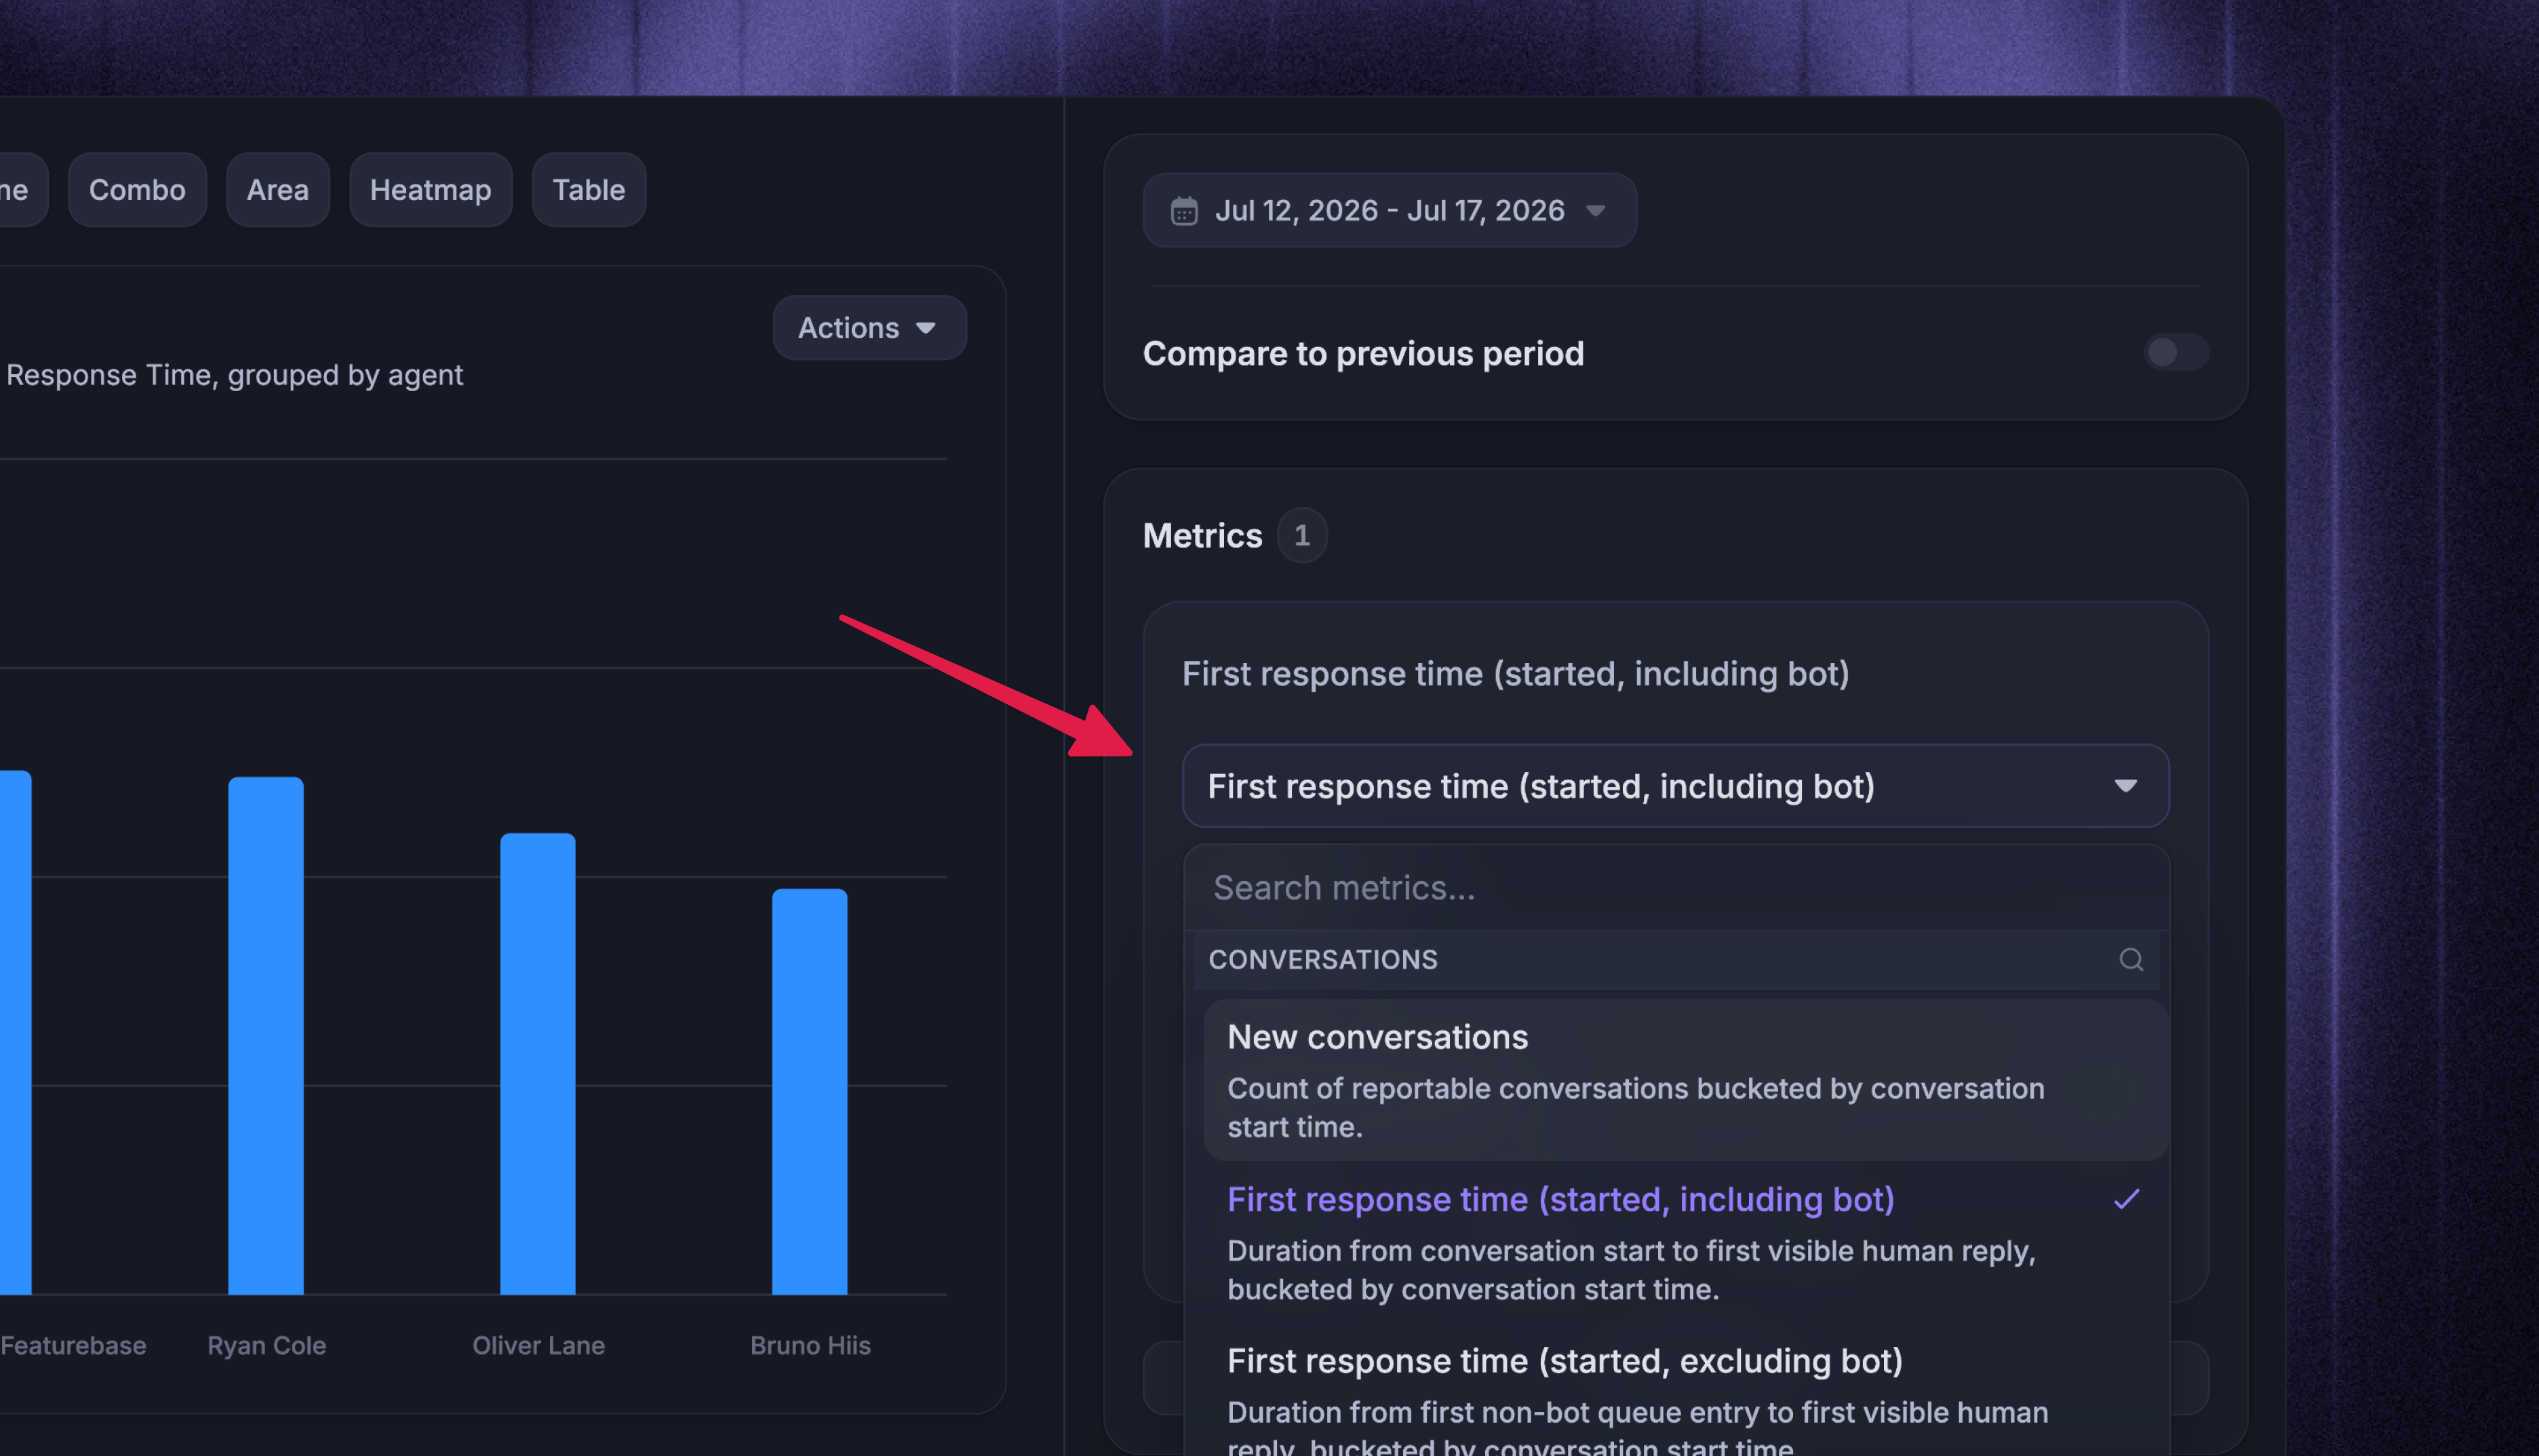Screen dimensions: 2539x1456
Task: Click the Bruno Hiis bar in chart
Action: tap(809, 1092)
